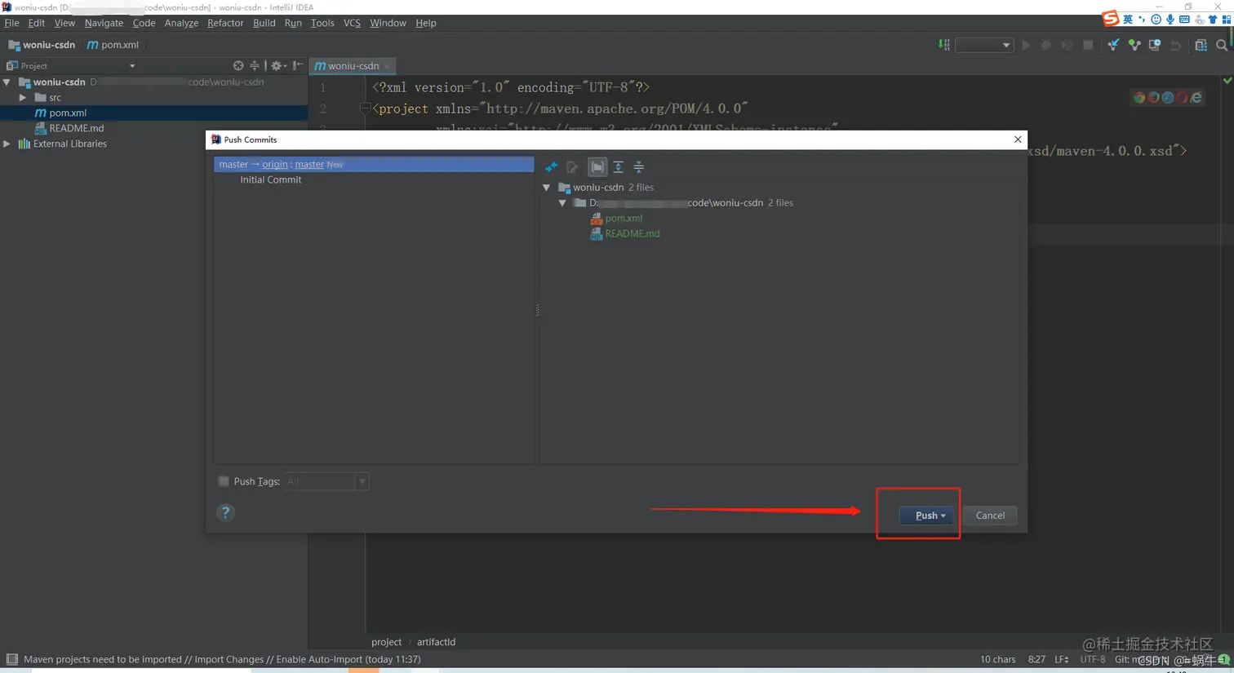Image resolution: width=1234 pixels, height=673 pixels.
Task: Click Hide Project panel icon
Action: [x=298, y=65]
